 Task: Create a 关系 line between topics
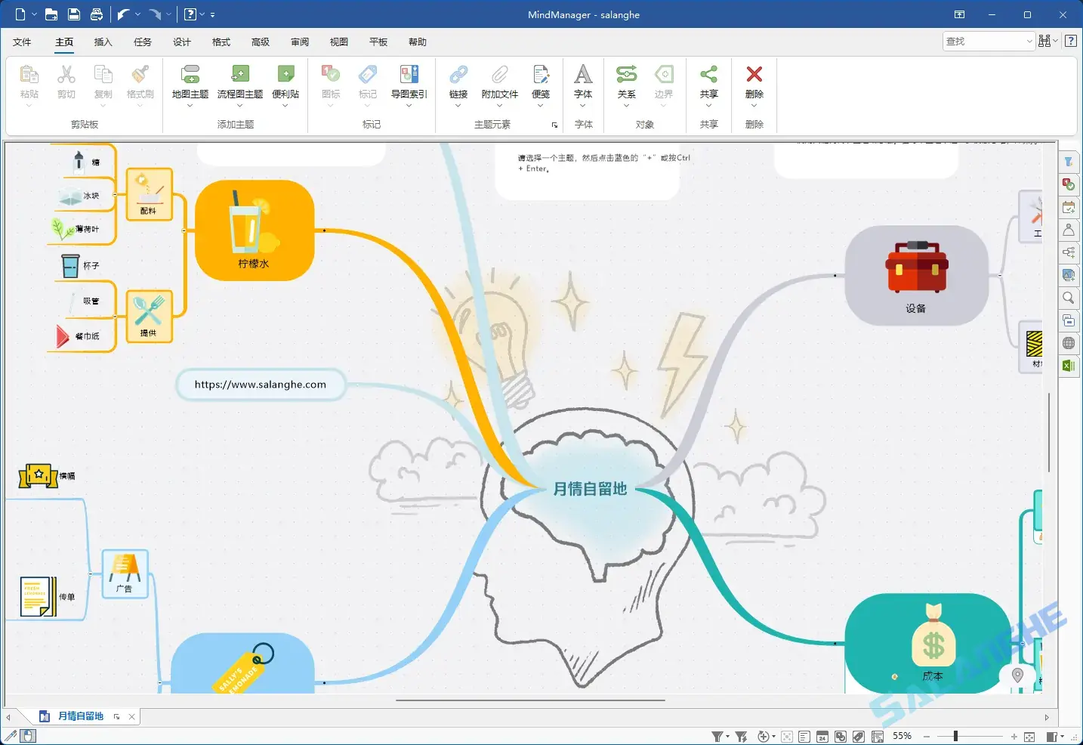click(626, 83)
